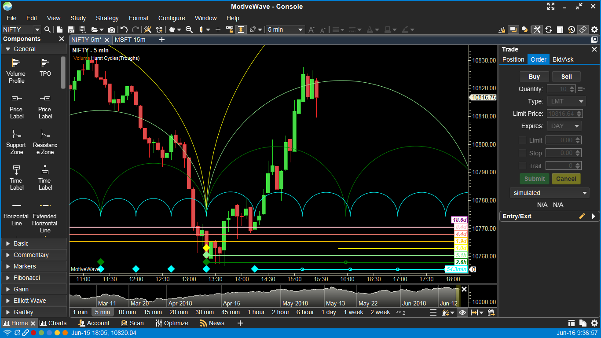
Task: Undo the last action
Action: pos(124,29)
